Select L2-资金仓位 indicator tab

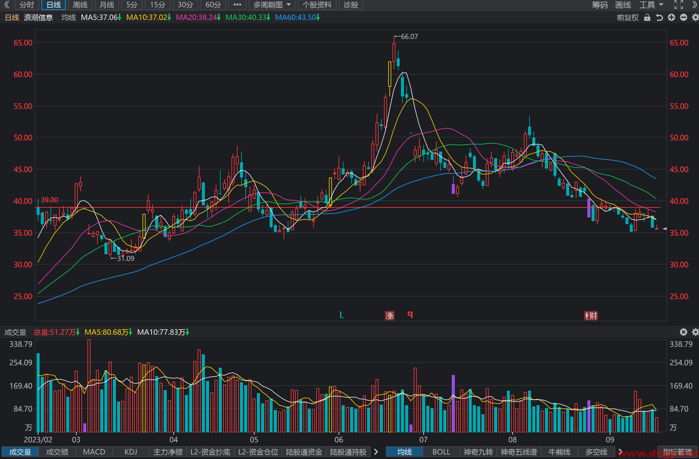click(258, 452)
